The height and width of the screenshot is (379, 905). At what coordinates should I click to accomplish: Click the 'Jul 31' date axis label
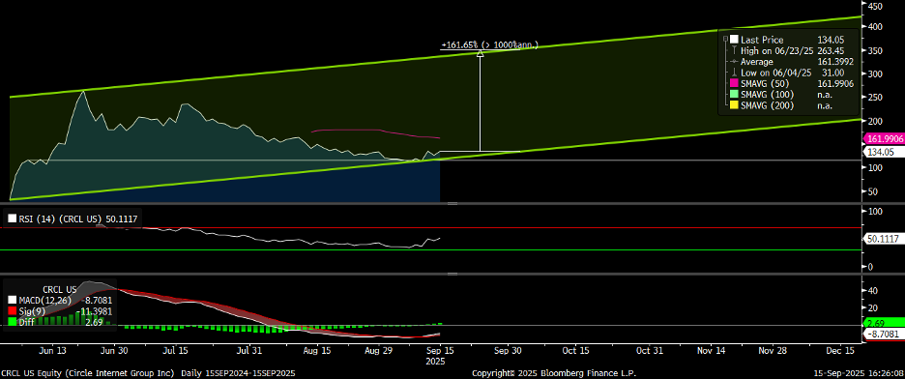pyautogui.click(x=249, y=351)
